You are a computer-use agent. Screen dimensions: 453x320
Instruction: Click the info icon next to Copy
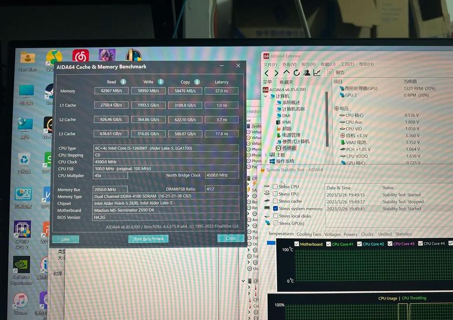[197, 82]
